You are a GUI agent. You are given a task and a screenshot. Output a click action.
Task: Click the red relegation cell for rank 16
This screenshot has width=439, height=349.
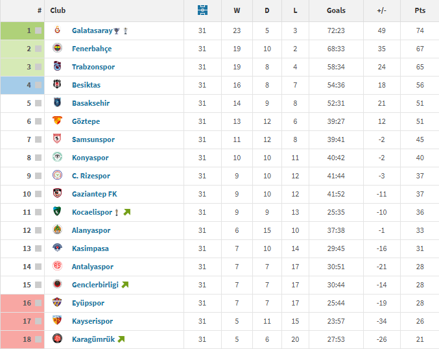click(23, 303)
